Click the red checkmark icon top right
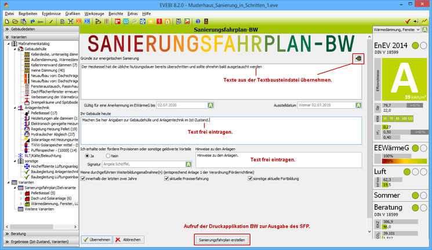The height and width of the screenshot is (250, 432). 408,21
